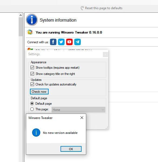Screen dimensions: 158x162
Task: Click 'No new version available' text
Action: (60, 133)
